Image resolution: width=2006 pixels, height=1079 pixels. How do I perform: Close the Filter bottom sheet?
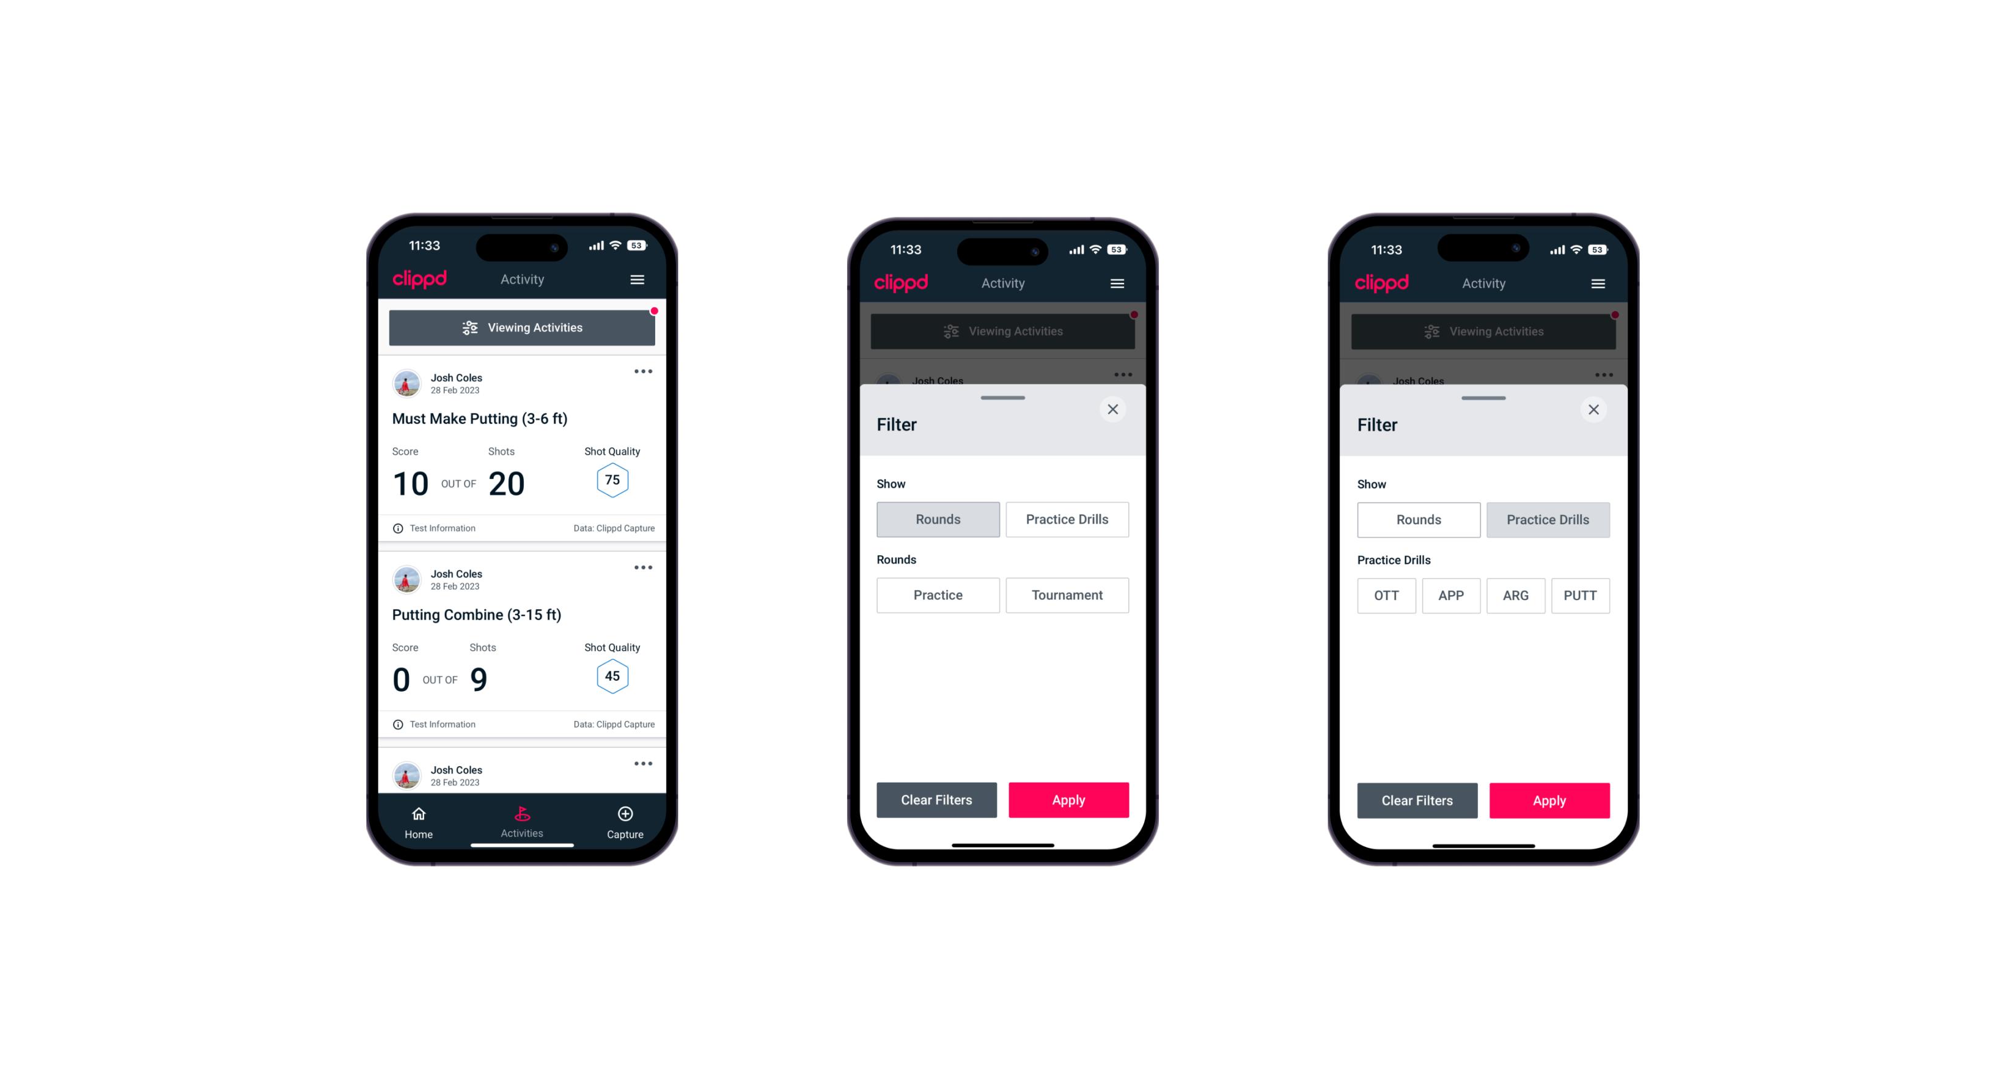(x=1114, y=409)
